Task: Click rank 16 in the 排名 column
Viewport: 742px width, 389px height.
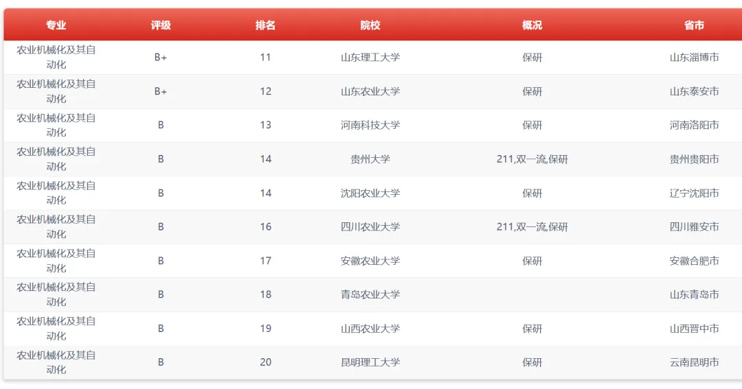Action: 265,226
